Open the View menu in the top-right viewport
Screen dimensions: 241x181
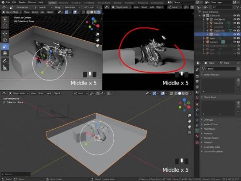(136, 7)
